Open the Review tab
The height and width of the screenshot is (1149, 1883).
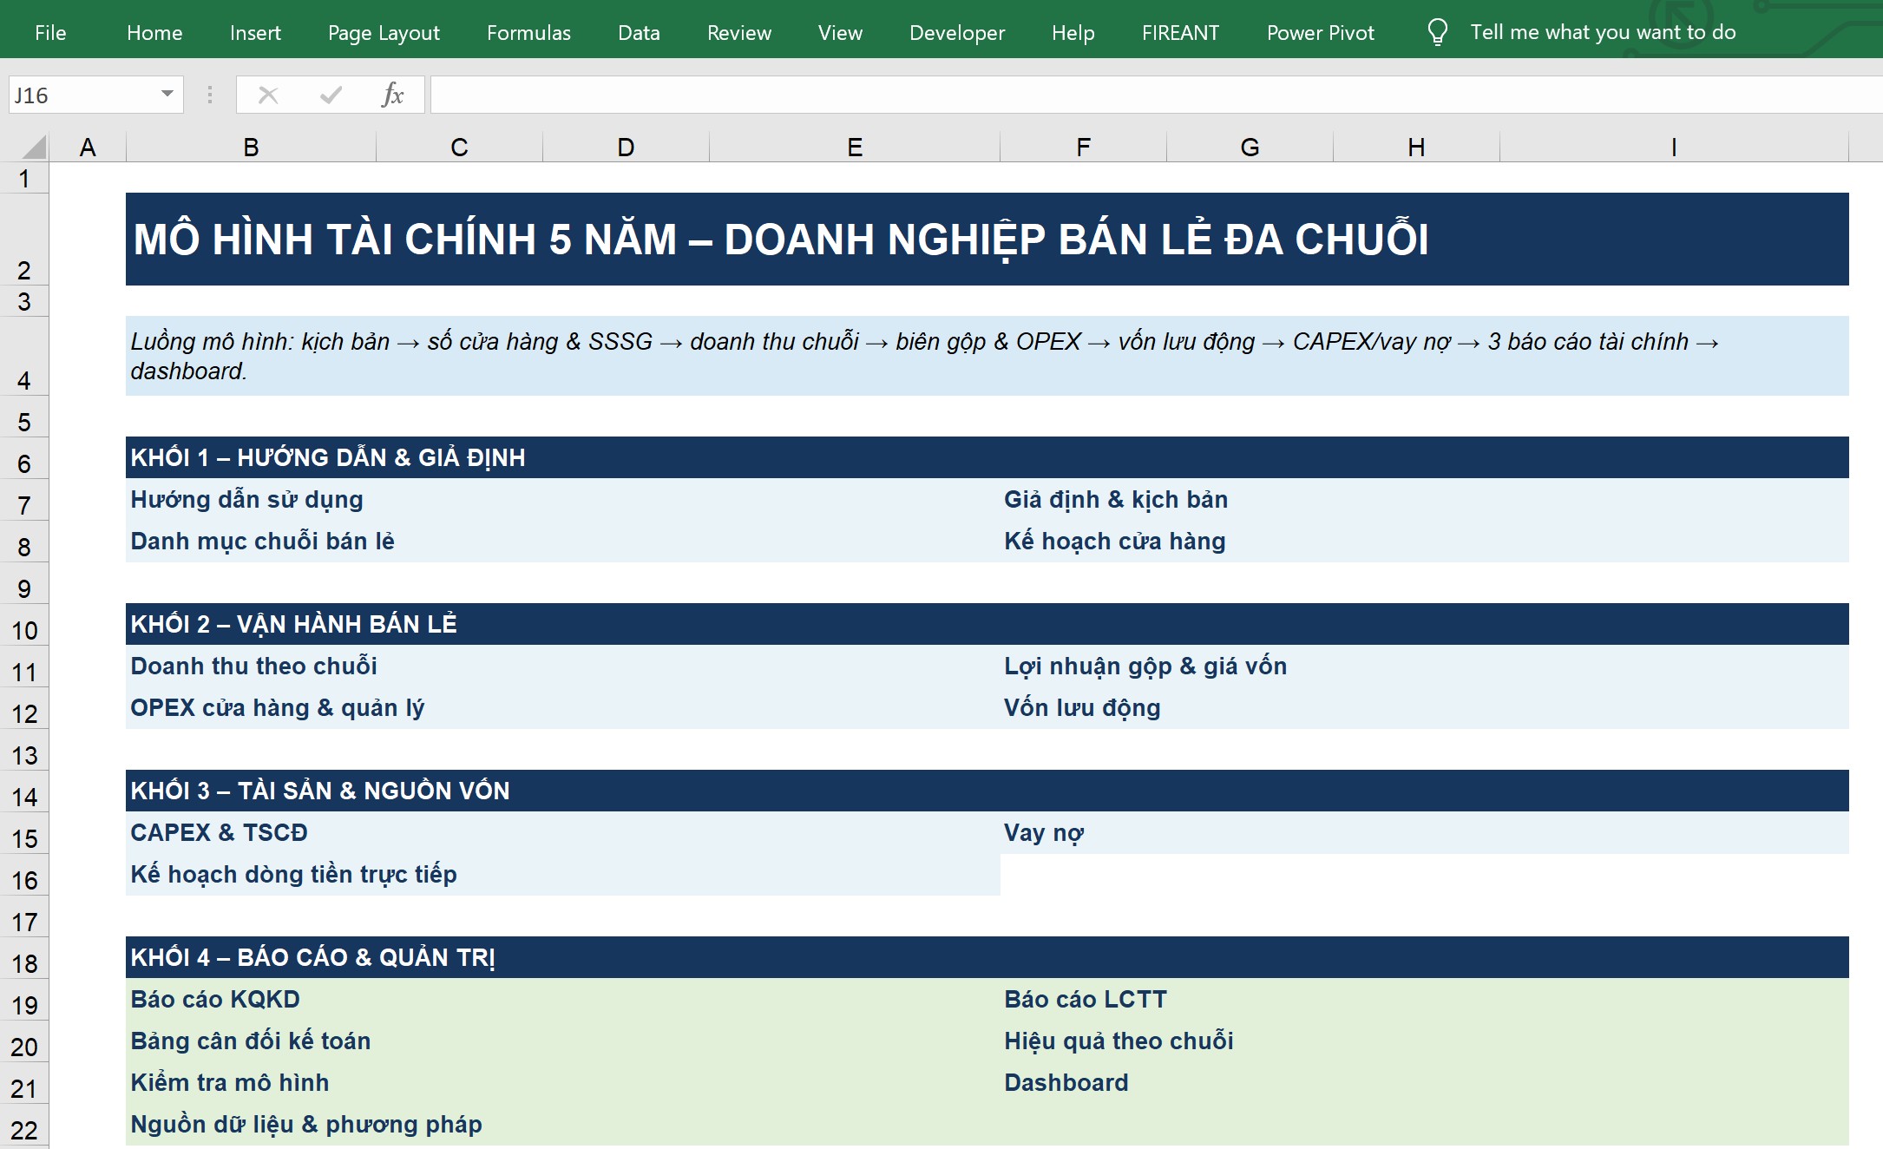(739, 33)
